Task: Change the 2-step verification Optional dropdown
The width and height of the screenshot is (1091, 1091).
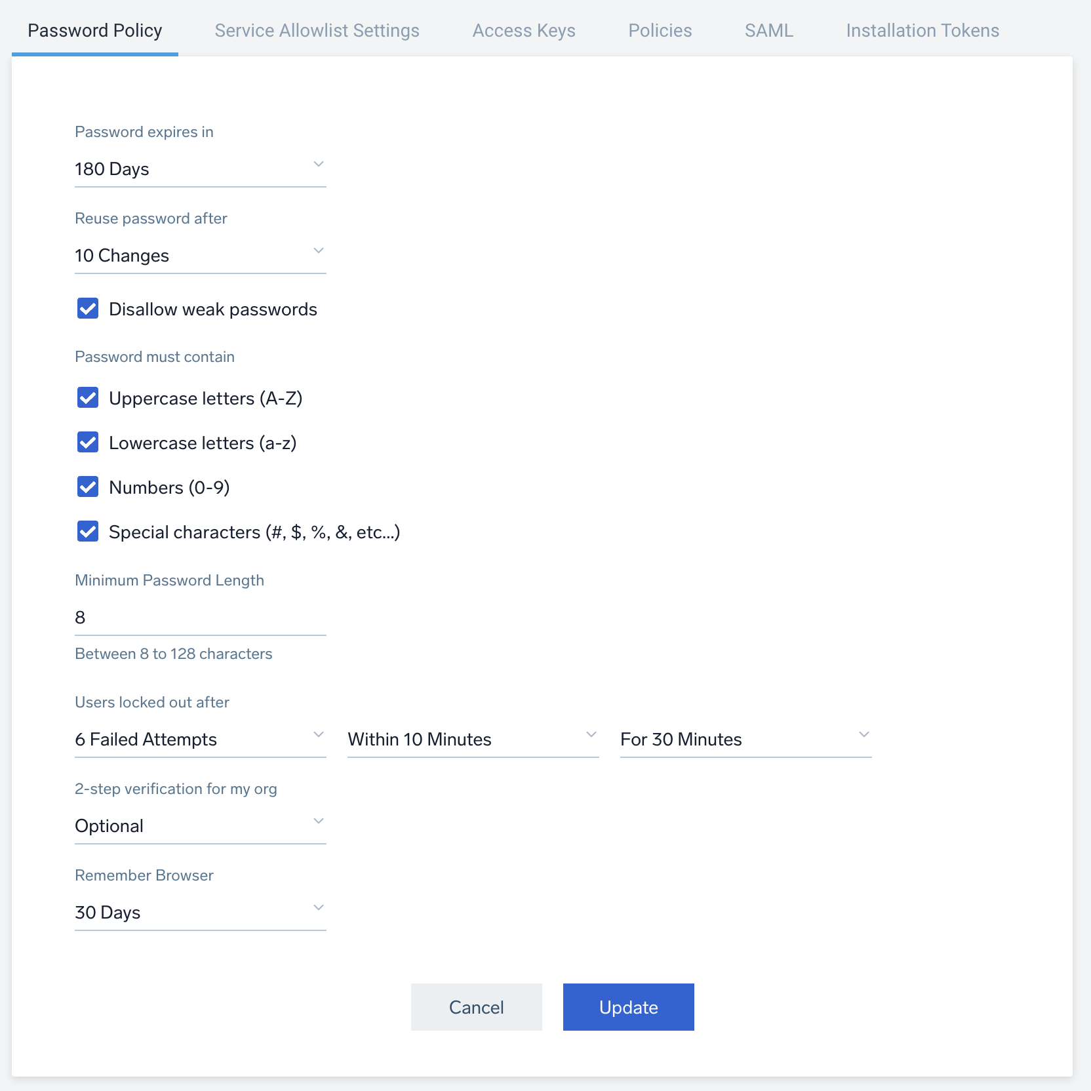Action: (x=200, y=826)
